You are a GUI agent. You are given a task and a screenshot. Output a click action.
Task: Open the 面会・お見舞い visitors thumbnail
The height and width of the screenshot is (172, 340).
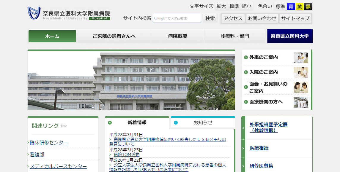(301, 87)
